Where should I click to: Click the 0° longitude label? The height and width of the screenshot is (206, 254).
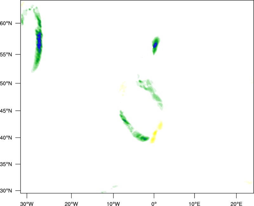coord(154,204)
